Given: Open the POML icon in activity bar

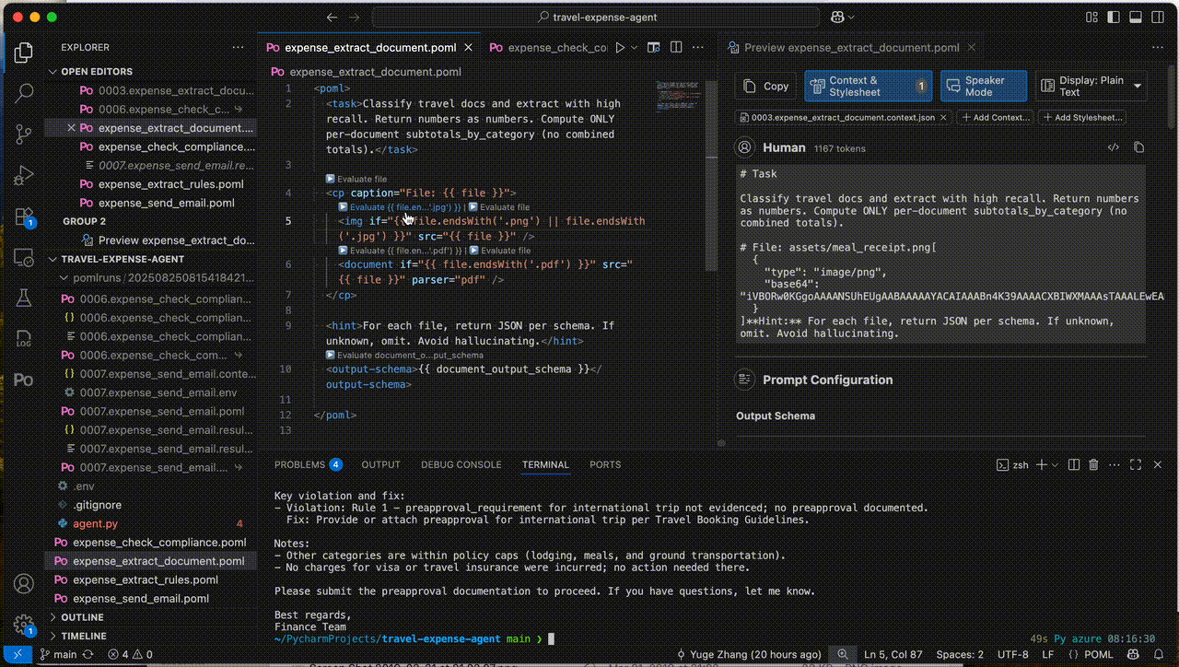Looking at the screenshot, I should point(25,380).
